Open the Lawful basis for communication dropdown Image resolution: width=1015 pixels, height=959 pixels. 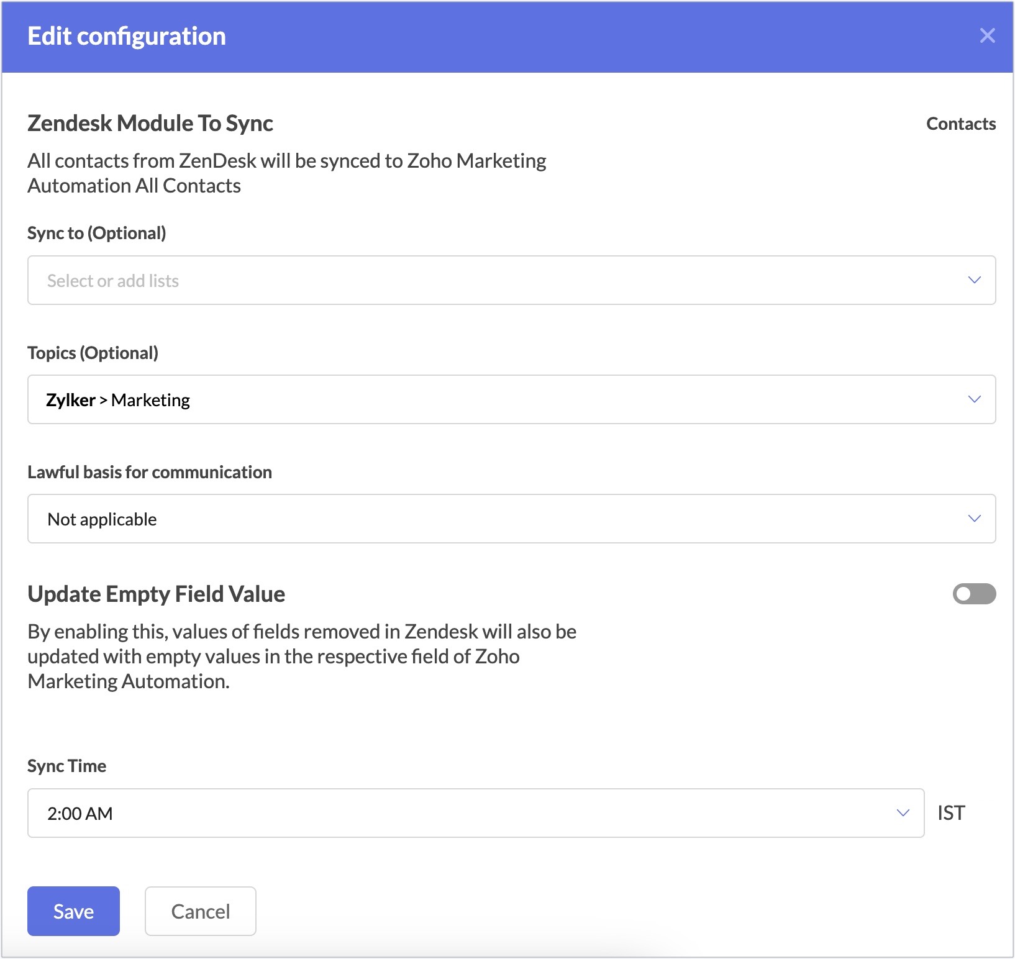tap(511, 519)
